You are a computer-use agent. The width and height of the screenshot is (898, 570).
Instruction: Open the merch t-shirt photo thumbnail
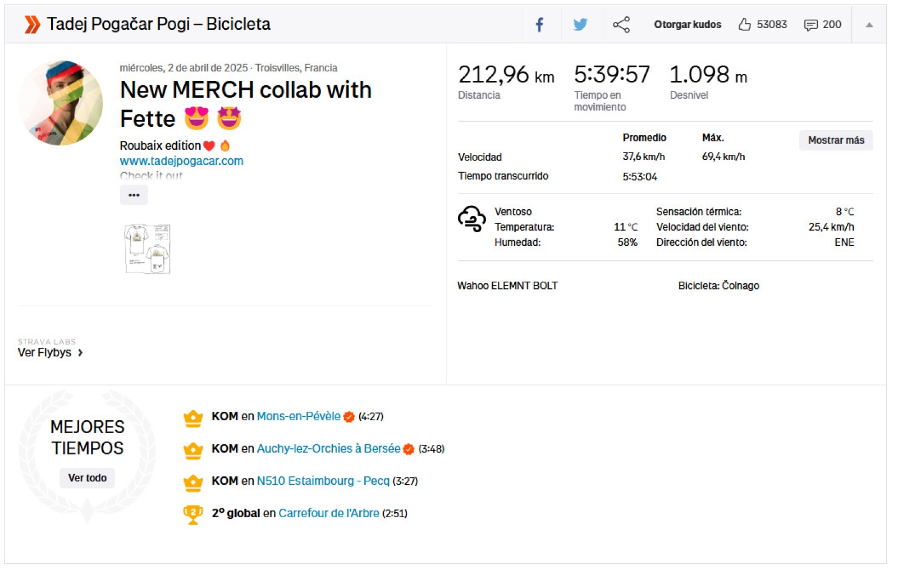148,249
